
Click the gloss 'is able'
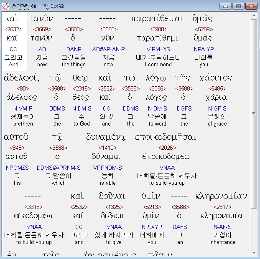[x=108, y=183]
